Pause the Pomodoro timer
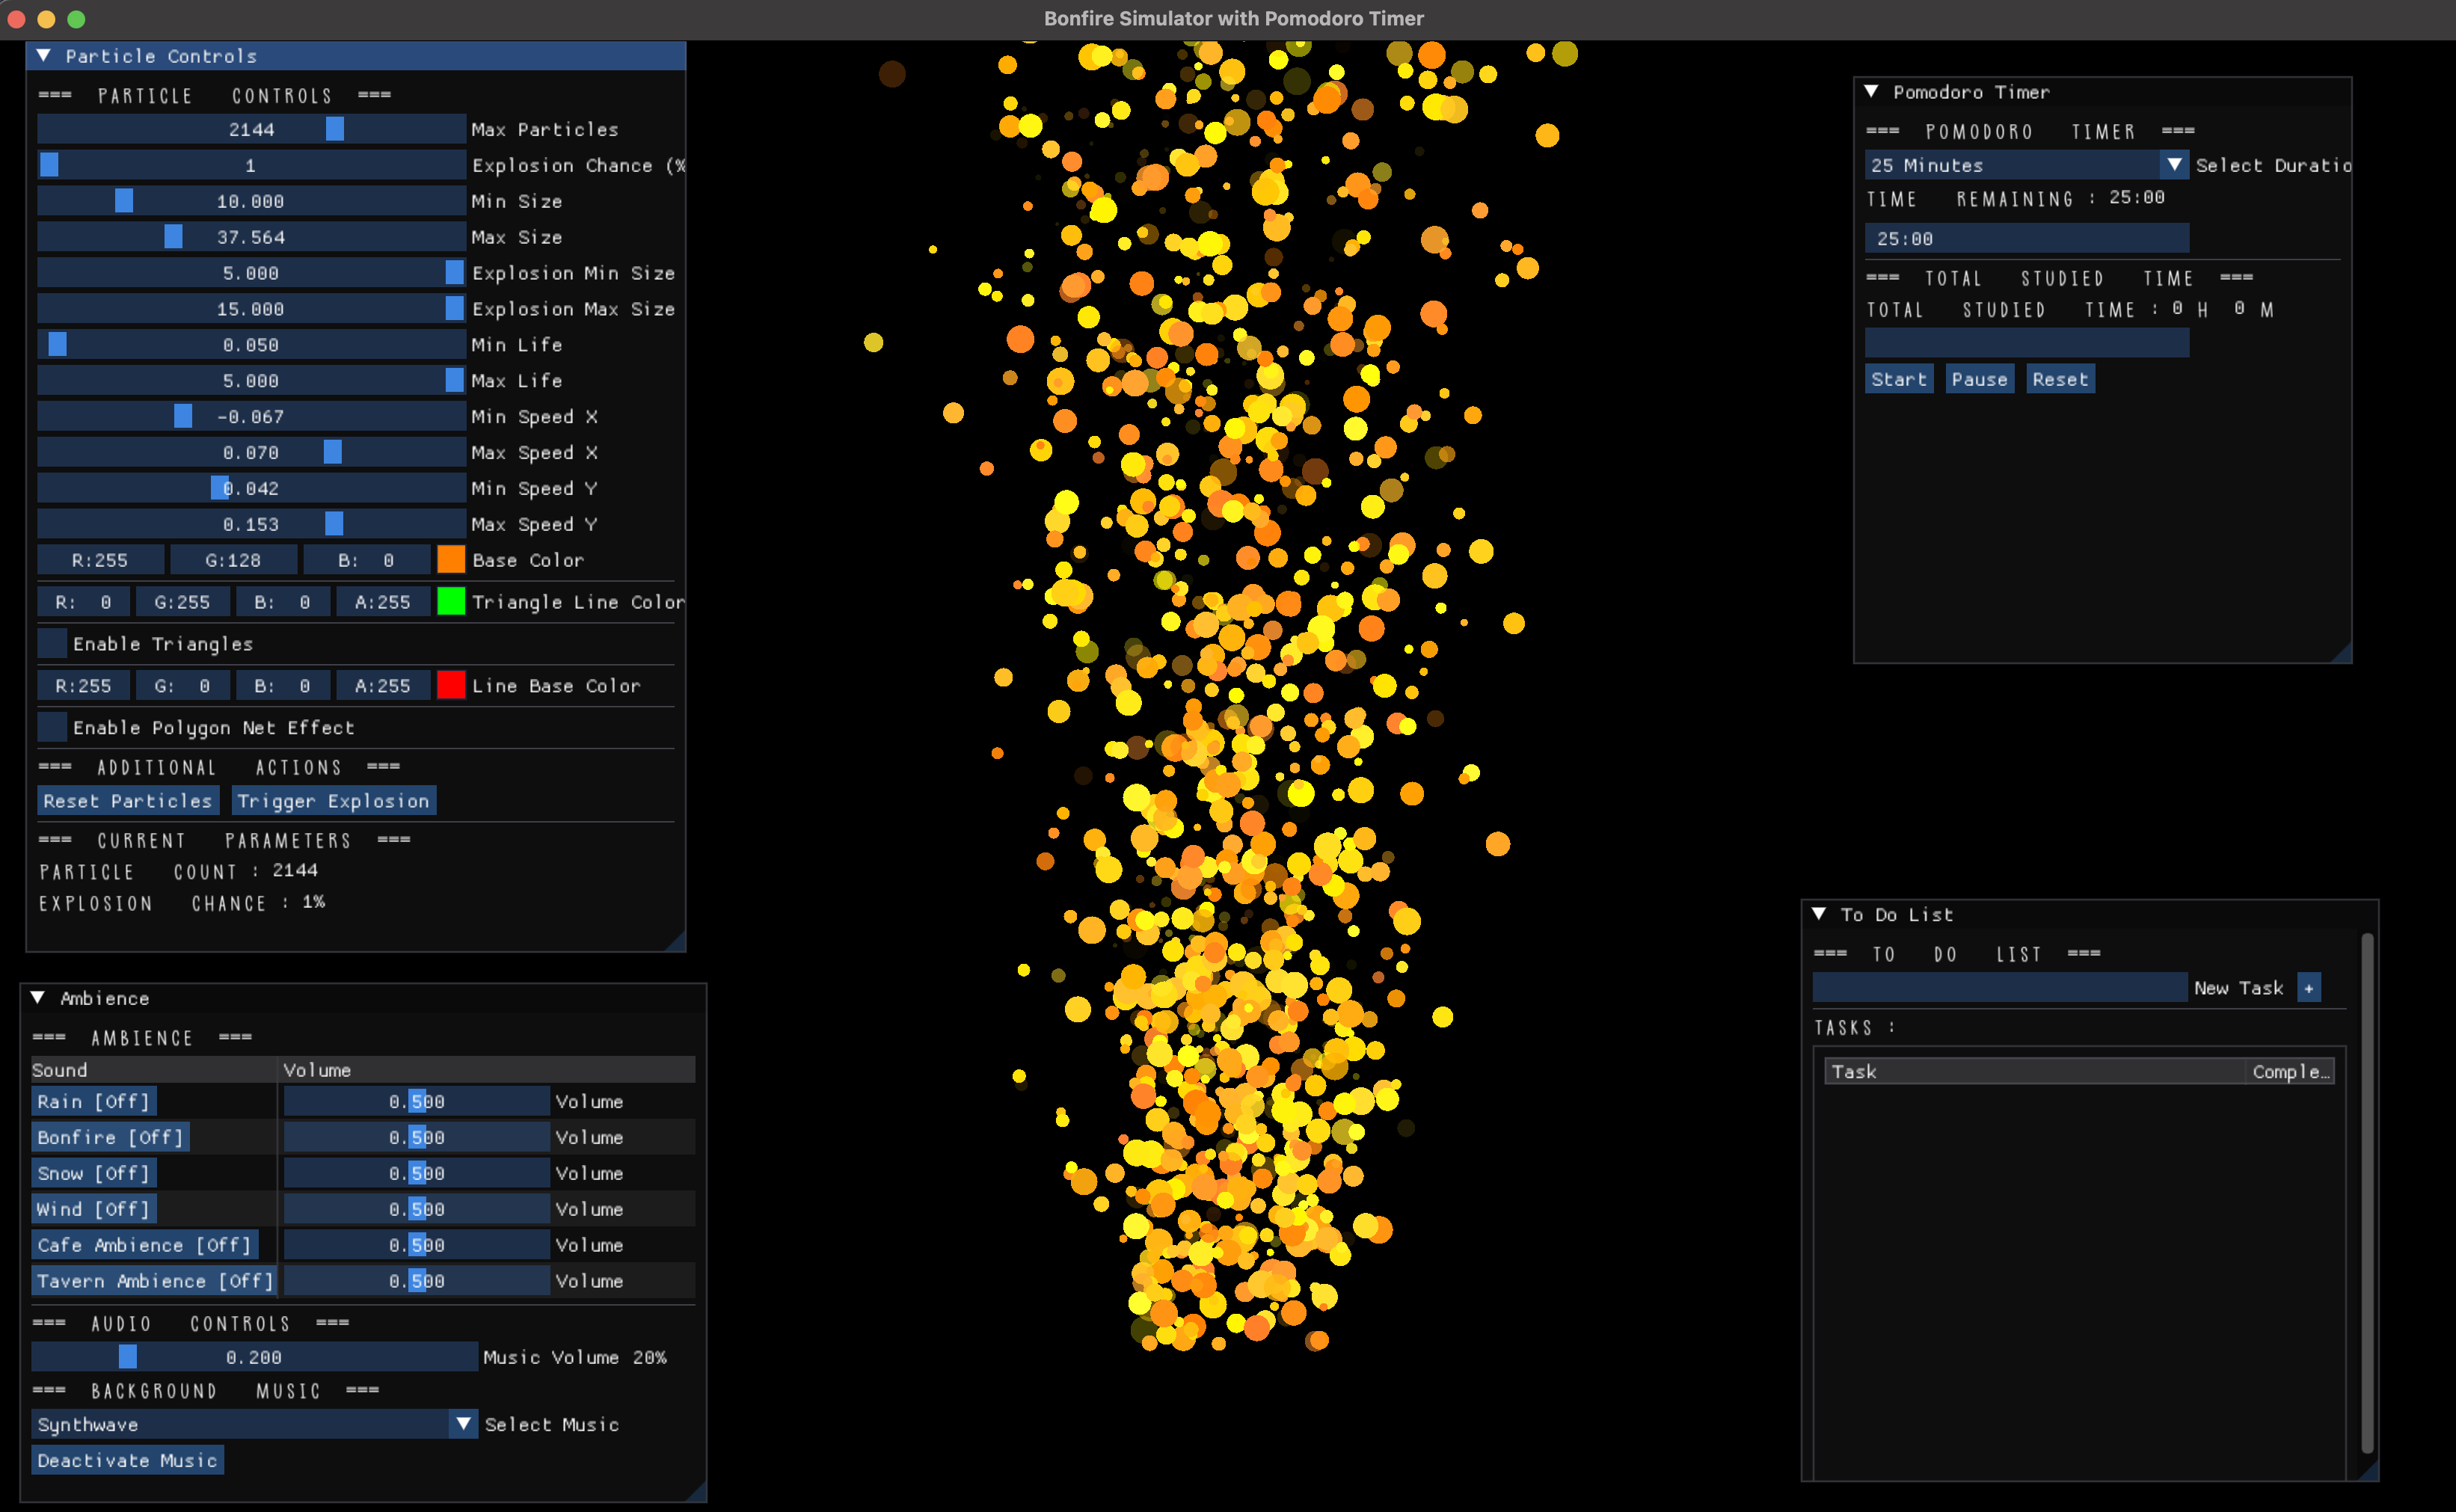This screenshot has width=2456, height=1512. (1980, 379)
